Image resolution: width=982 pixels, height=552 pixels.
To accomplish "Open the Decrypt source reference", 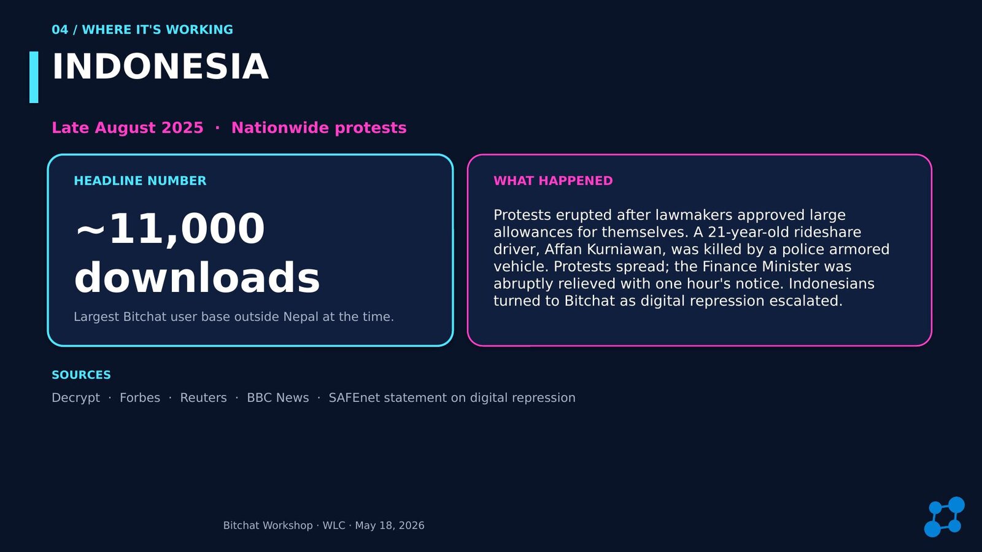I will tap(75, 397).
